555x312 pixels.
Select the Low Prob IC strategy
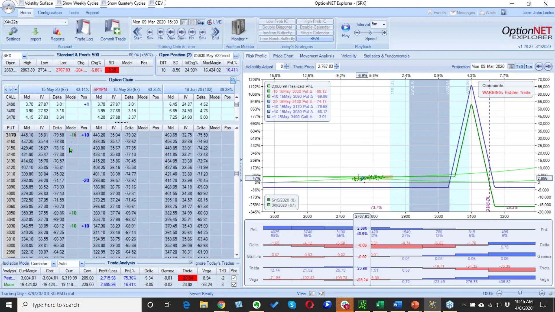pyautogui.click(x=277, y=21)
